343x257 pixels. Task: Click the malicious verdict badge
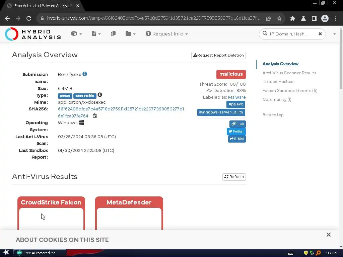tap(231, 74)
